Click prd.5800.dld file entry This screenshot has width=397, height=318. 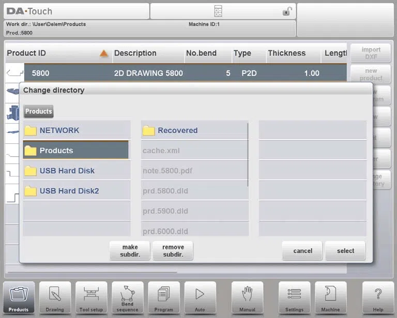[194, 191]
